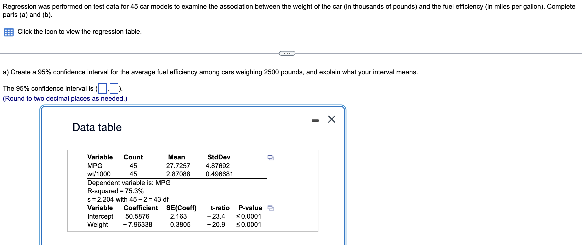Click the first confidence interval answer box
Screen dimensions: 582x245
[x=102, y=88]
